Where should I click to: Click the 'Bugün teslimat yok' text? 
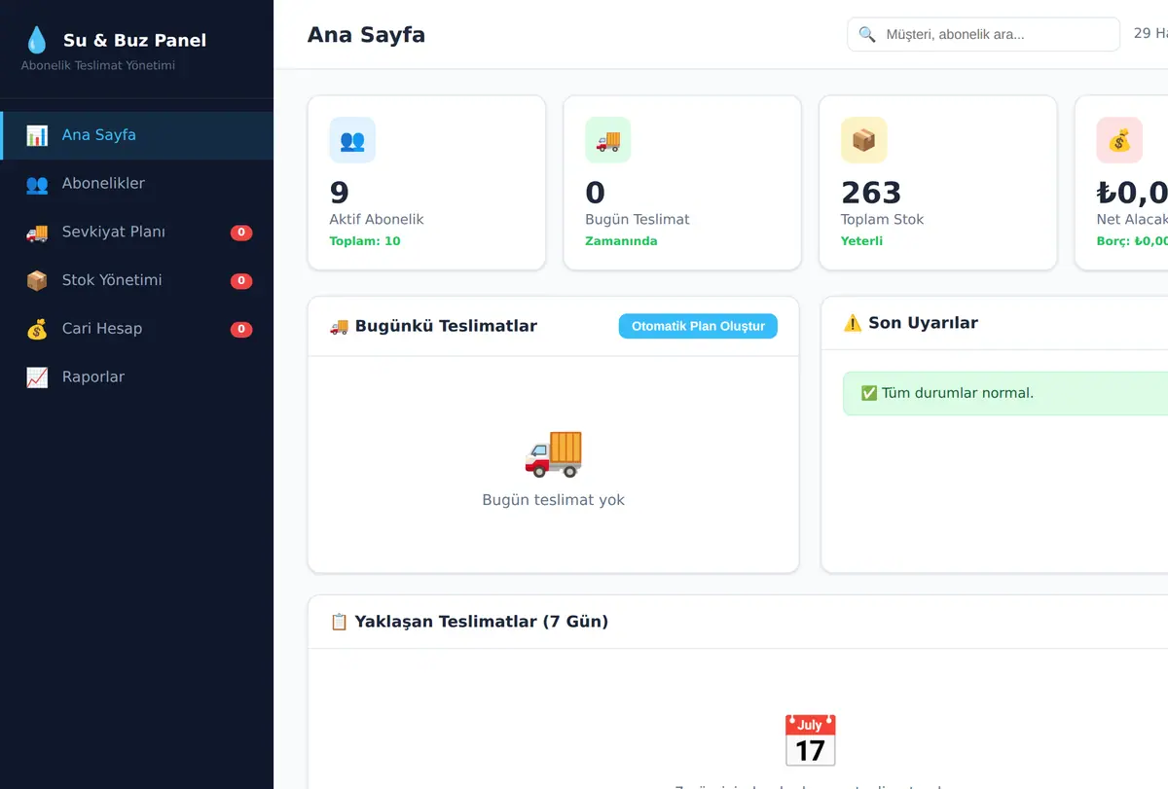click(553, 500)
